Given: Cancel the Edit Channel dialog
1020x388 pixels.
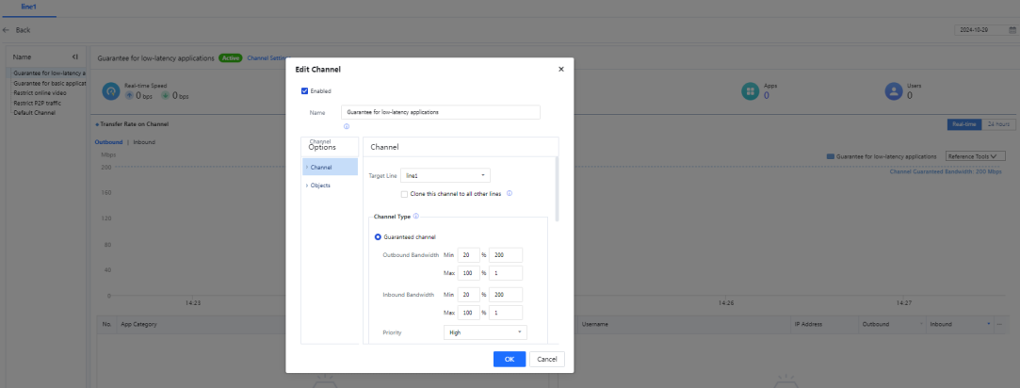Looking at the screenshot, I should tap(547, 359).
